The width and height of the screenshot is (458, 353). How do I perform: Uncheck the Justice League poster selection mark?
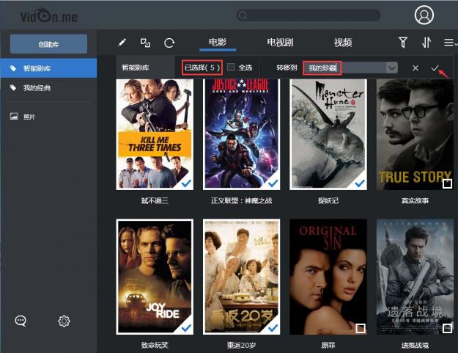coord(273,183)
